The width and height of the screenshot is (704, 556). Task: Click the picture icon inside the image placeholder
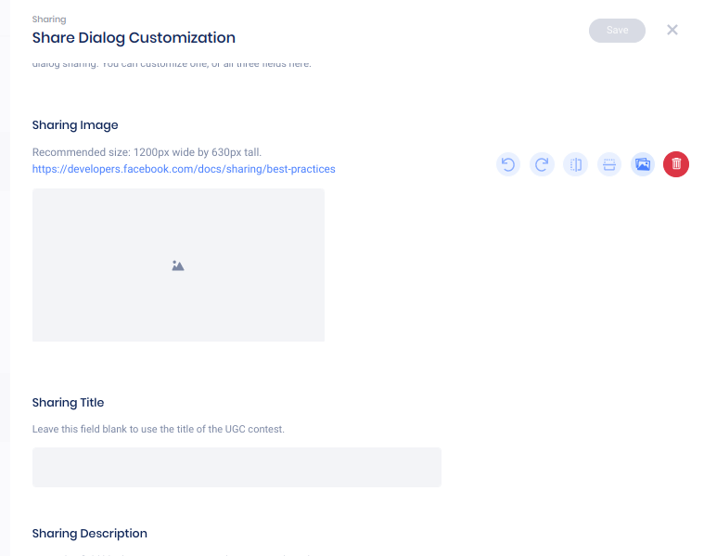(178, 265)
